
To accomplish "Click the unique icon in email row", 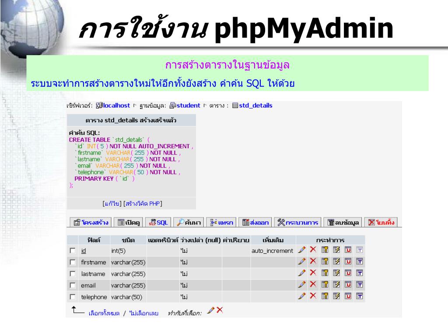I will (348, 284).
